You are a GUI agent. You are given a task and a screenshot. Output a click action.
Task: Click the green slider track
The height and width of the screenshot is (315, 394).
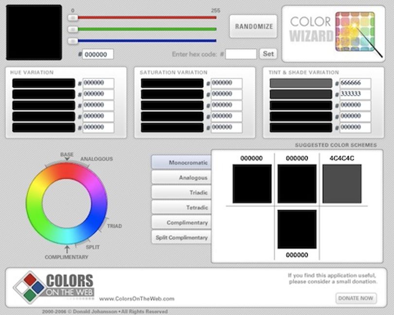147,29
